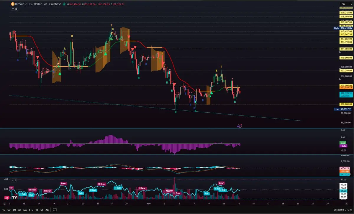The image size is (354, 214).
Task: Click the current price label with 02:20:05 countdown
Action: pos(346,94)
